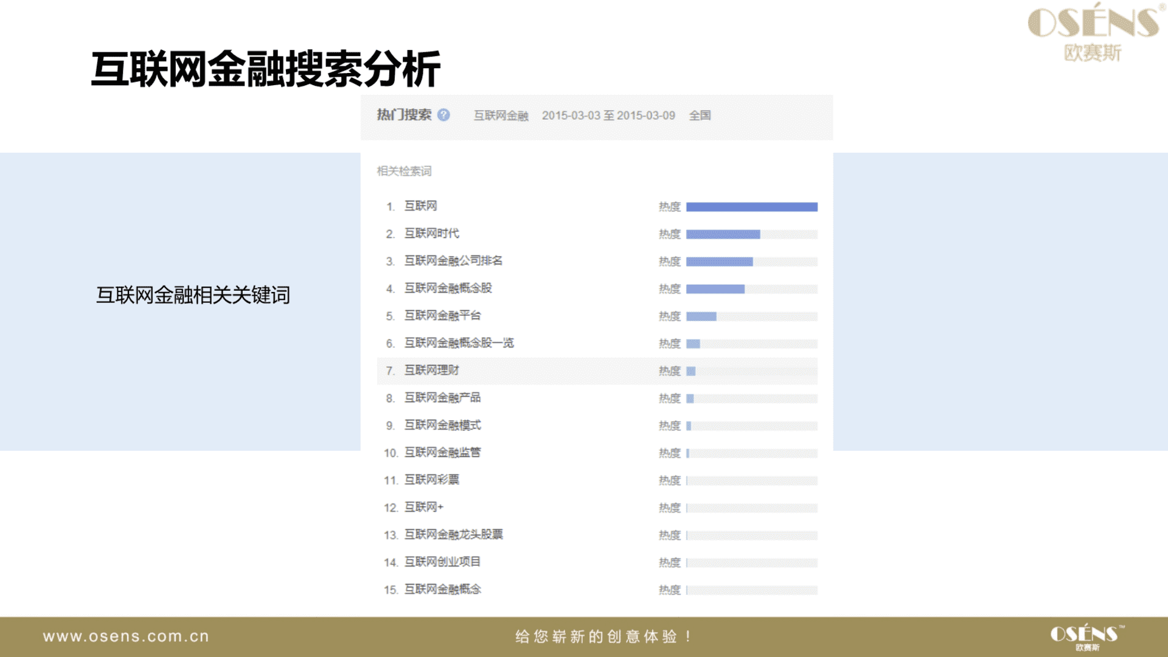Select keyword 互联网金融概念股一览

point(459,343)
